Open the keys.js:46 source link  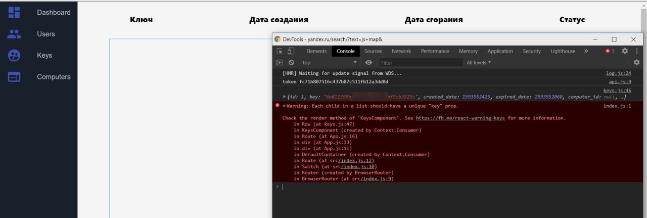pyautogui.click(x=617, y=90)
